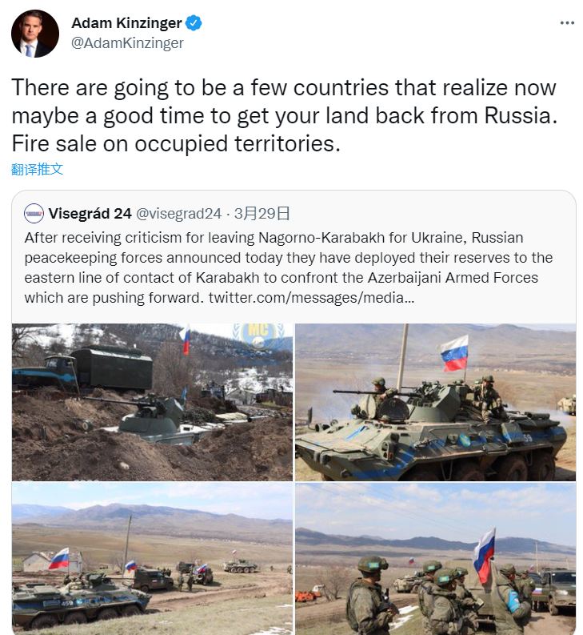Viewport: 583px width, 635px height.
Task: Click the soldier's green helmet in the photo
Action: coord(372,564)
